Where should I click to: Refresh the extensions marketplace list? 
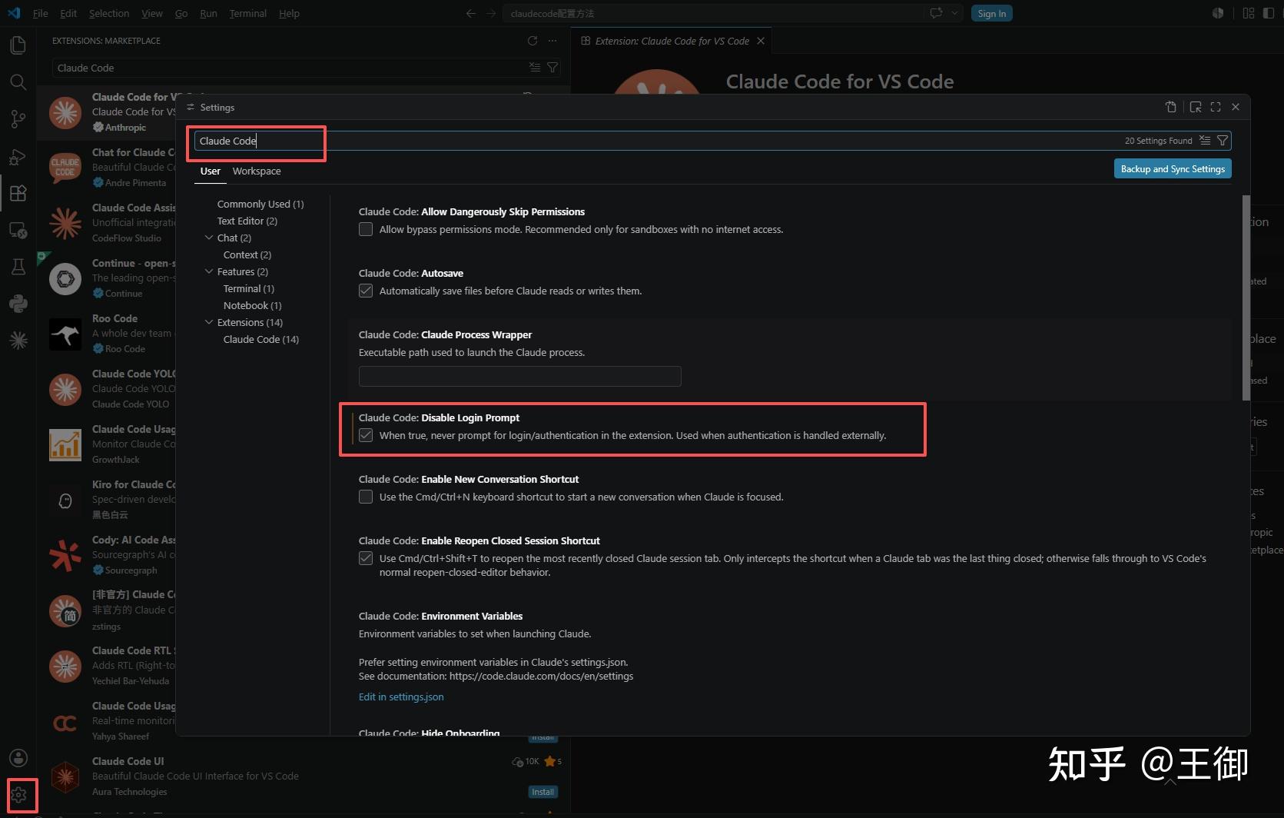(533, 41)
